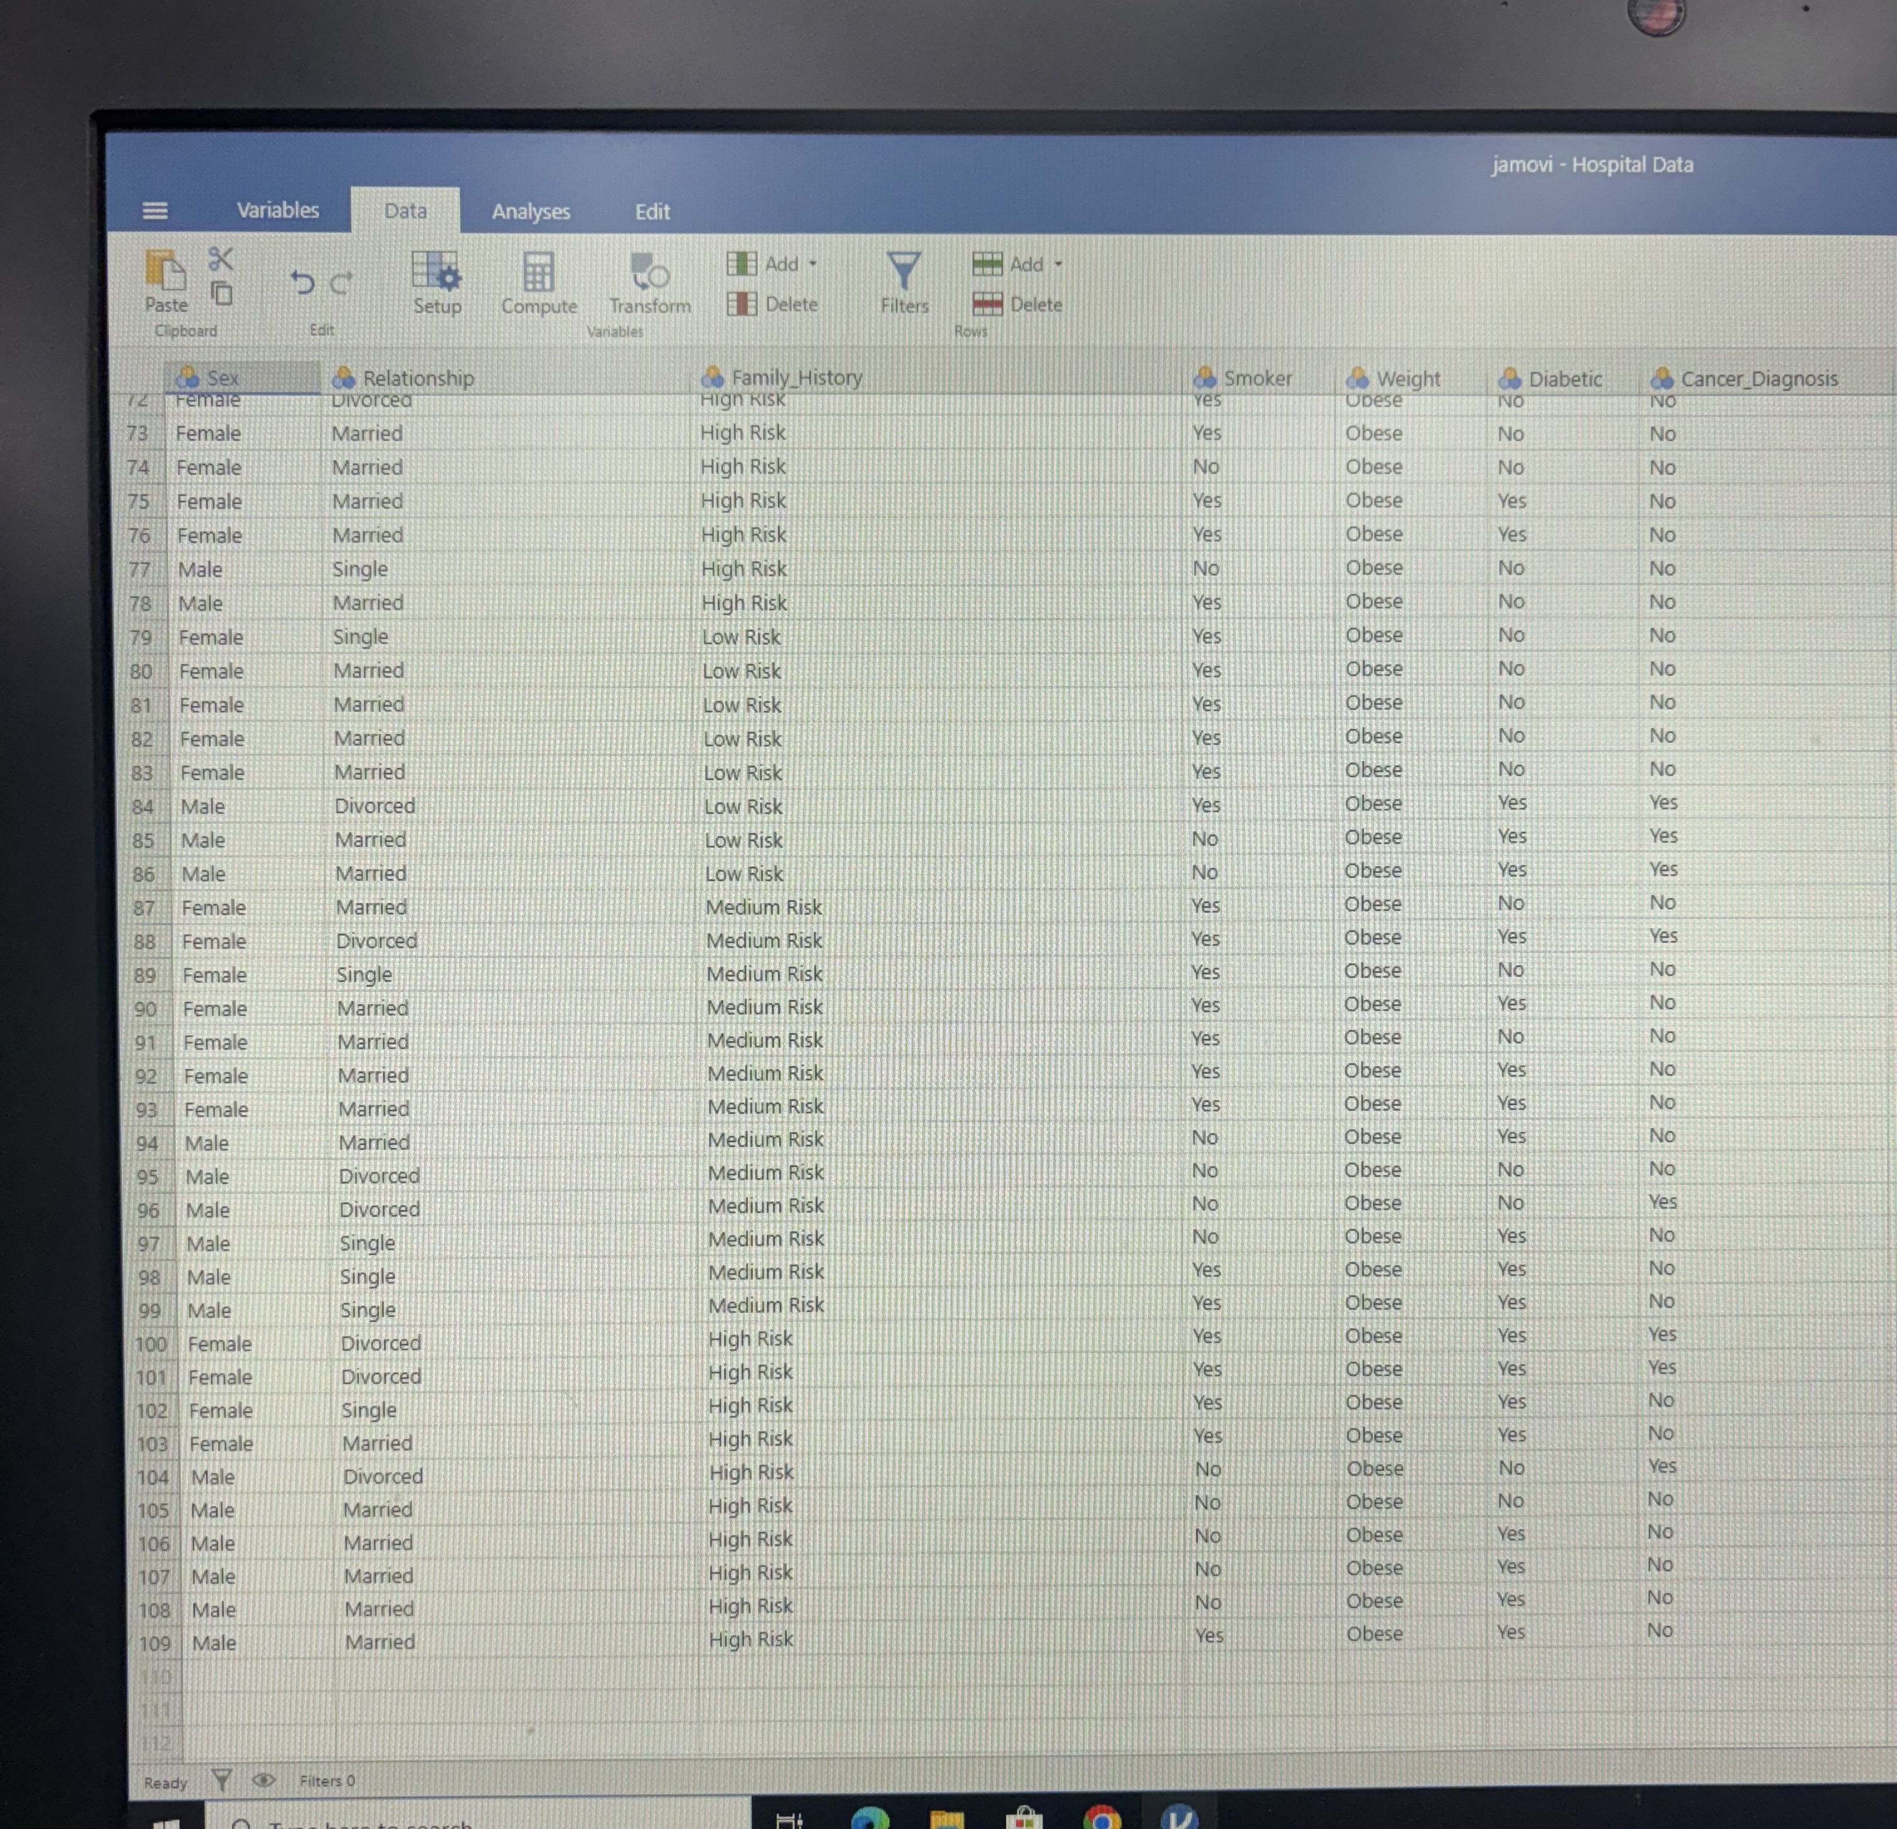Toggle the filter icon in the status bar
The width and height of the screenshot is (1897, 1829).
tap(221, 1779)
